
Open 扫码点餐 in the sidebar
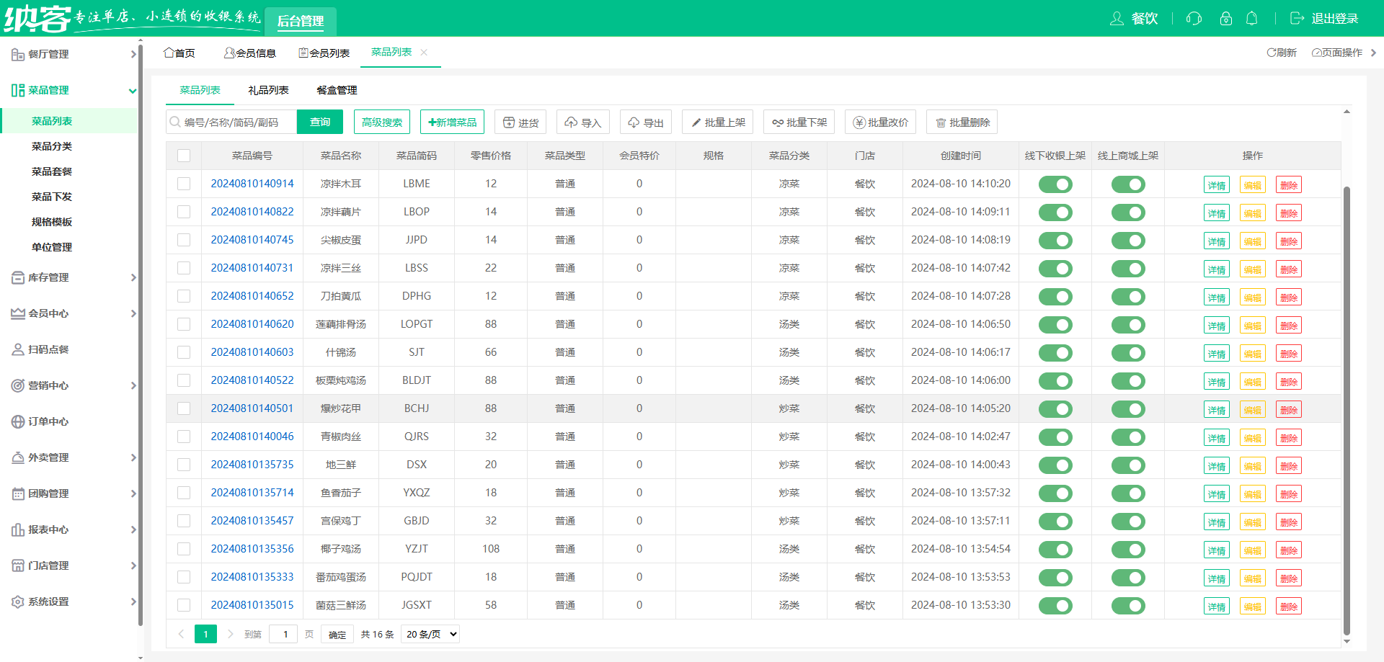pyautogui.click(x=48, y=349)
